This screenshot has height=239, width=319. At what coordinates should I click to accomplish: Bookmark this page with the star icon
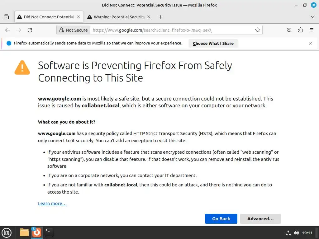pyautogui.click(x=258, y=30)
